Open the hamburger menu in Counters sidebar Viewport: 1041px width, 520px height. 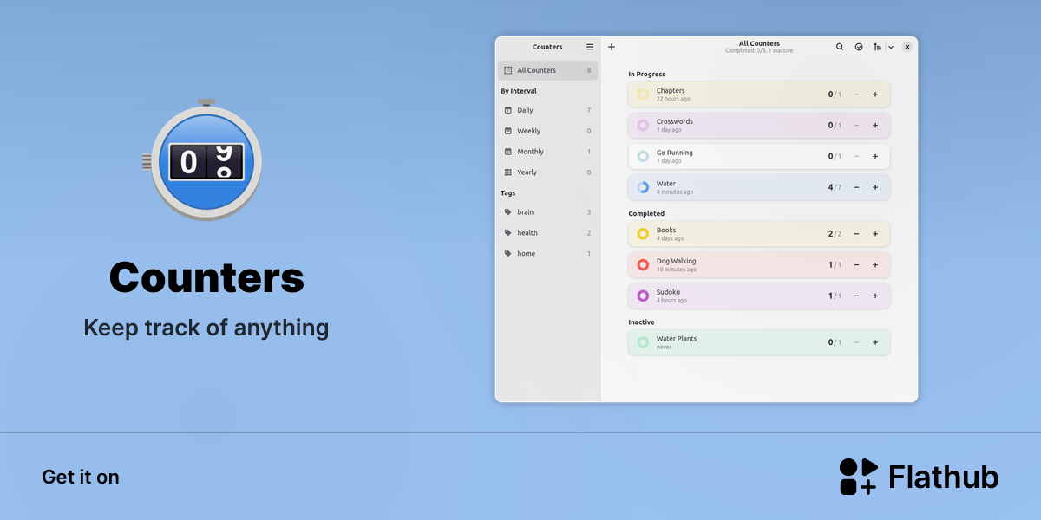pyautogui.click(x=590, y=47)
